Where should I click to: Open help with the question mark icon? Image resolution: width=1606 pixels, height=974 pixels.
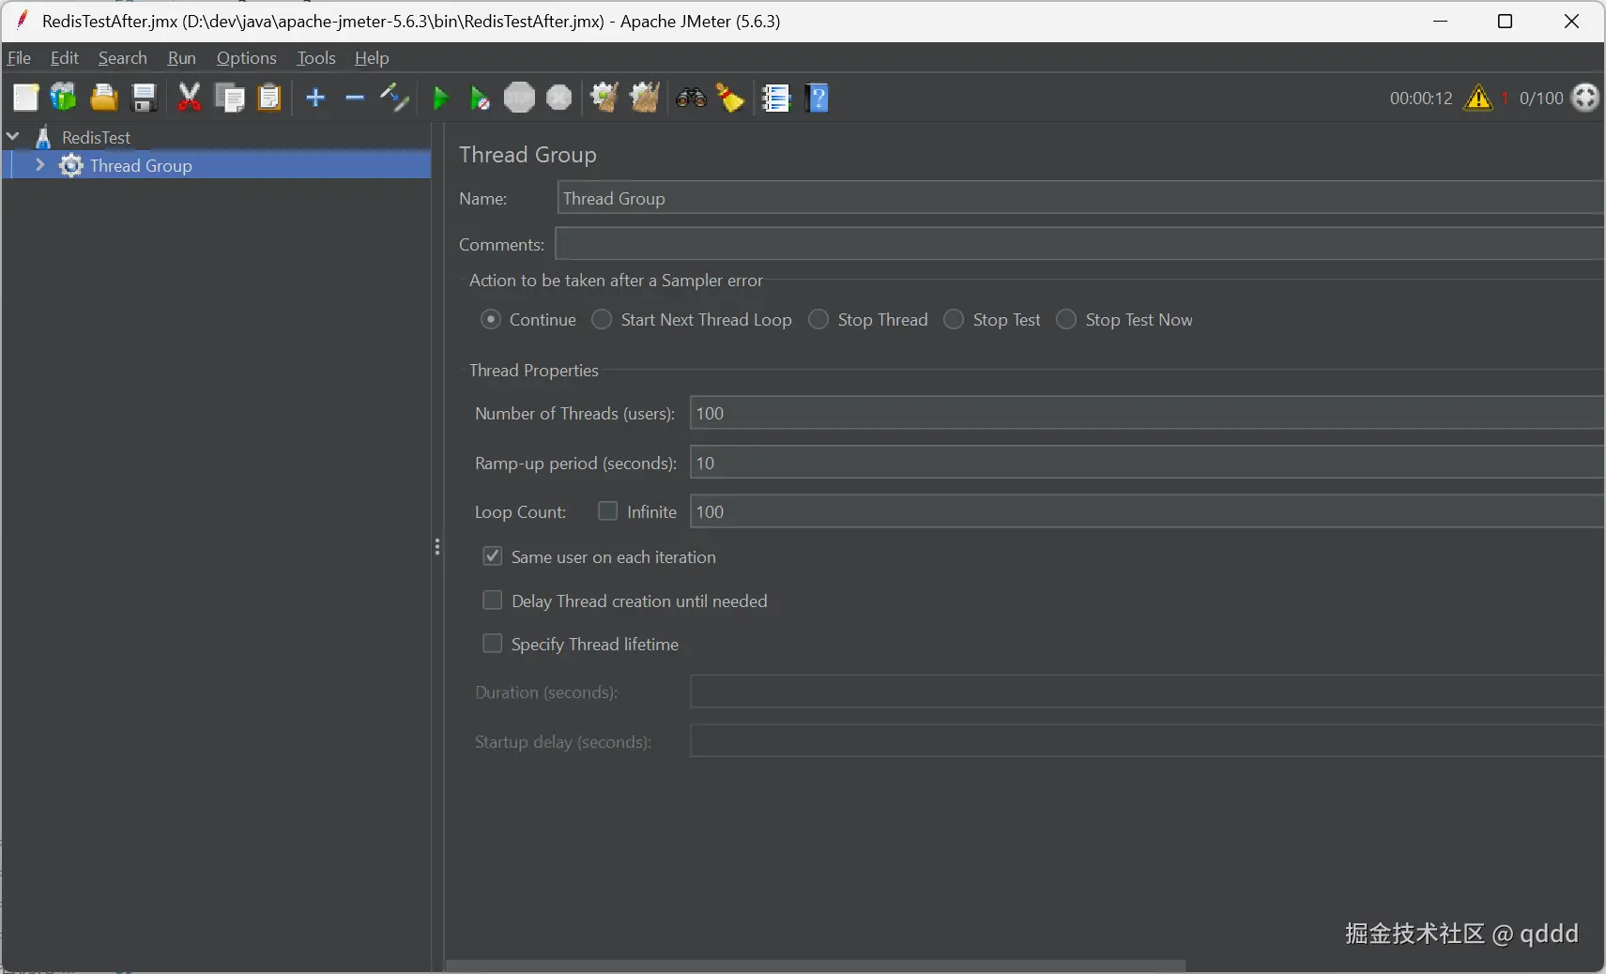pyautogui.click(x=818, y=98)
